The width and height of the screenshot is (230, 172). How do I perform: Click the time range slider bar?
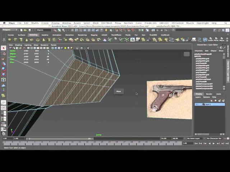point(60,139)
